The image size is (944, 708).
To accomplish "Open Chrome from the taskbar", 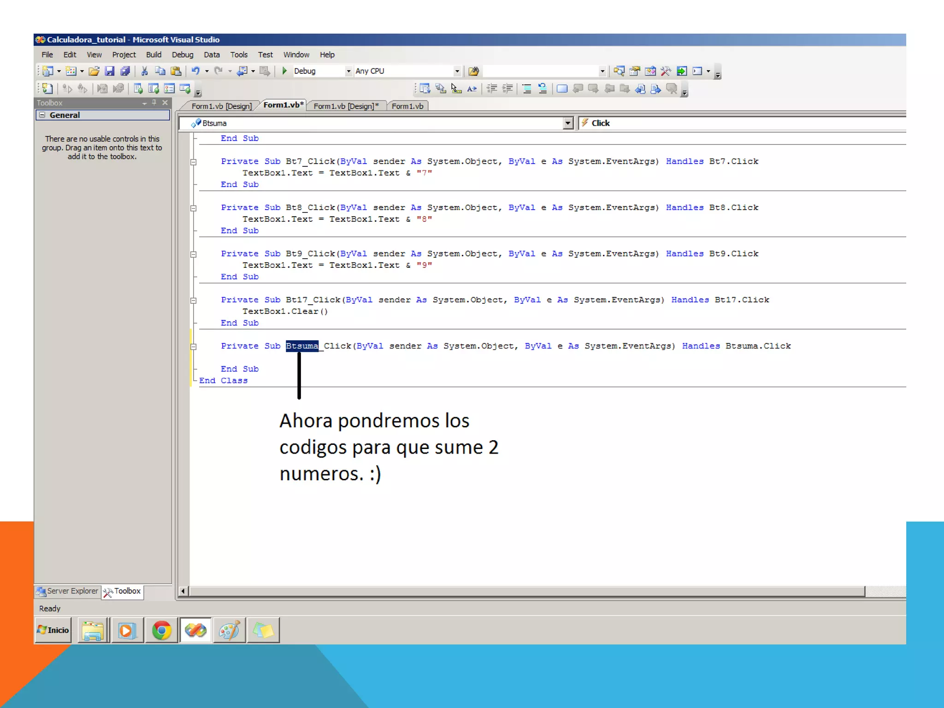I will tap(161, 630).
